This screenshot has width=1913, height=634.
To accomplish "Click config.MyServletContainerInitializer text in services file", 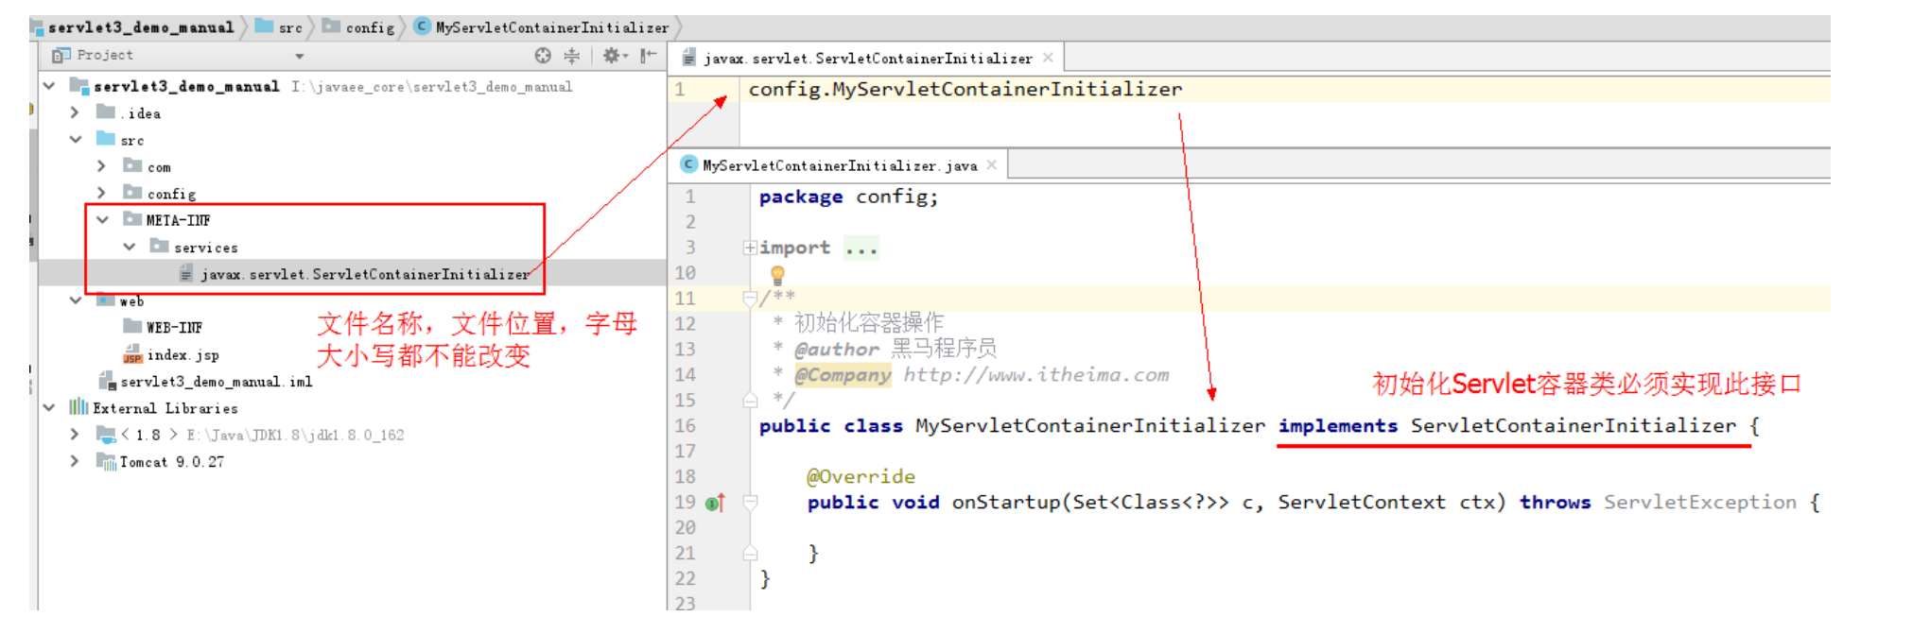I will 965,89.
